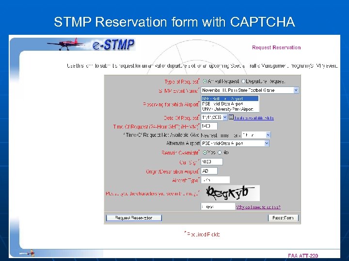Click the calendar icon beside the date

pyautogui.click(x=231, y=117)
